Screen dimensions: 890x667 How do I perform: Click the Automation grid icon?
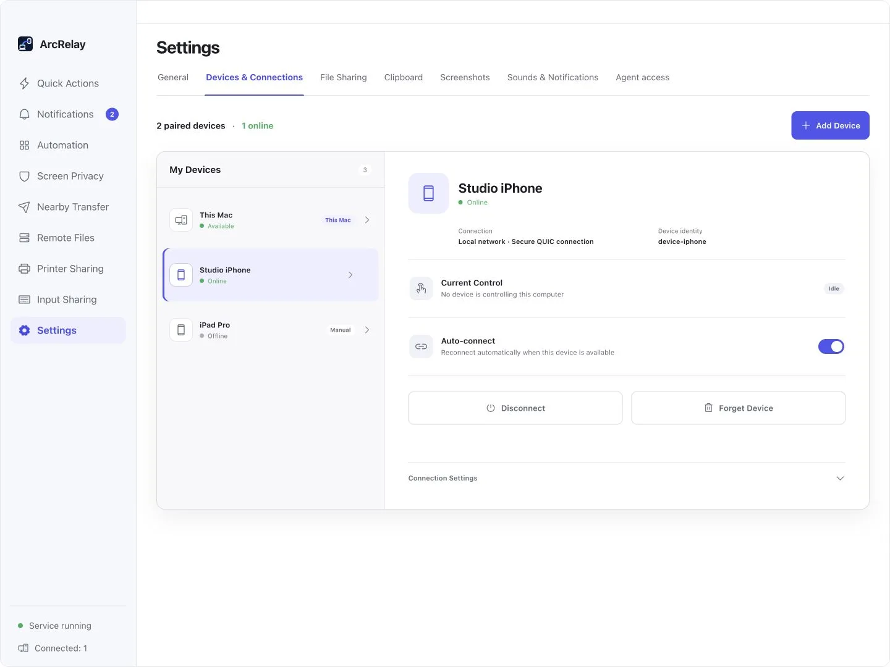pos(24,145)
